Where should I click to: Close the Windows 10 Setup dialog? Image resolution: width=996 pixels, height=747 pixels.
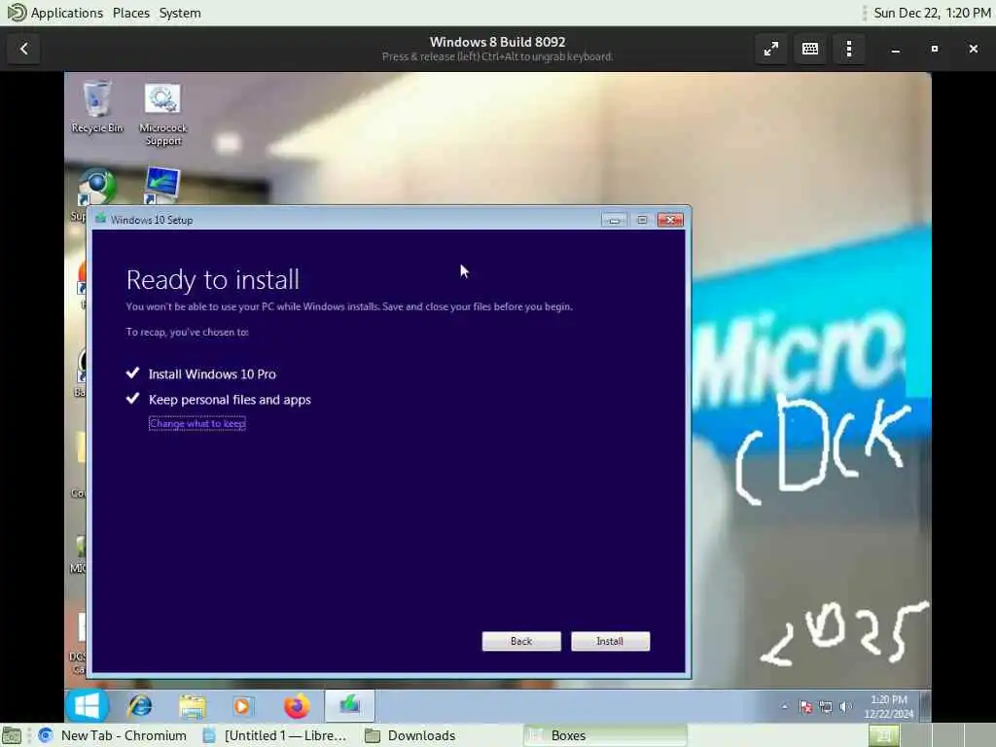pyautogui.click(x=670, y=220)
